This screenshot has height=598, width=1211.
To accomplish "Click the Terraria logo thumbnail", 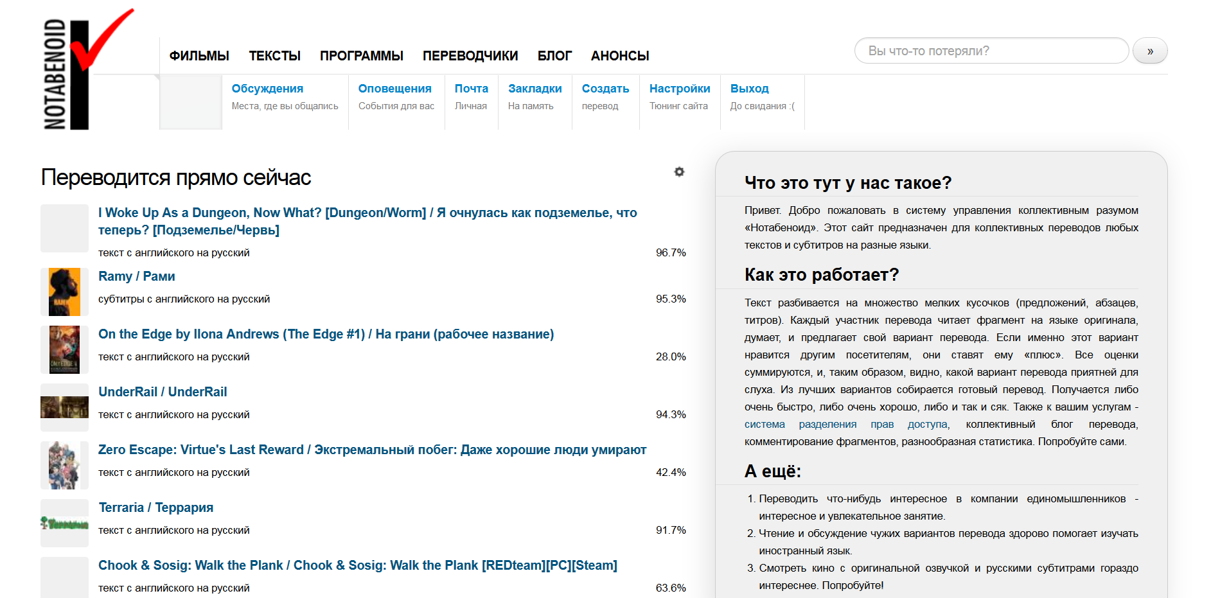I will tap(64, 523).
